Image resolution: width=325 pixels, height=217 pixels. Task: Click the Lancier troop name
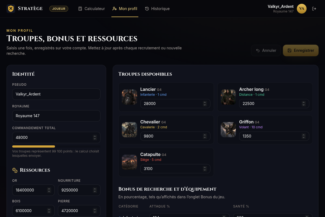[148, 89]
